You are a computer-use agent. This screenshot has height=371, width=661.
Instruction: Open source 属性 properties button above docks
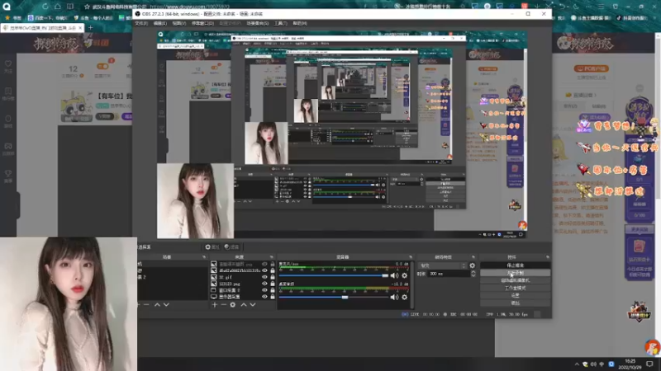click(212, 247)
